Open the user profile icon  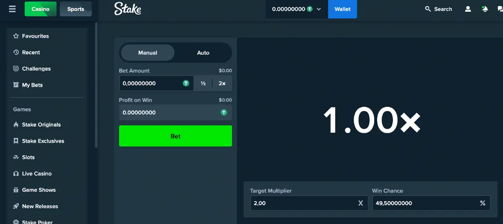(468, 9)
